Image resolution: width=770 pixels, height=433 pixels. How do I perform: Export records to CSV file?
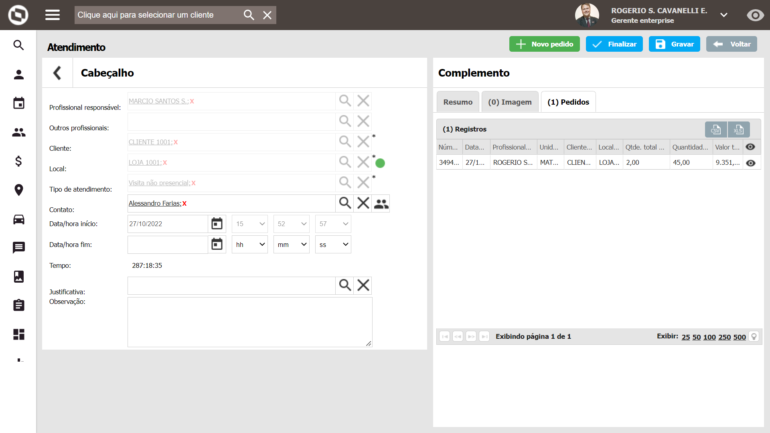(x=716, y=129)
